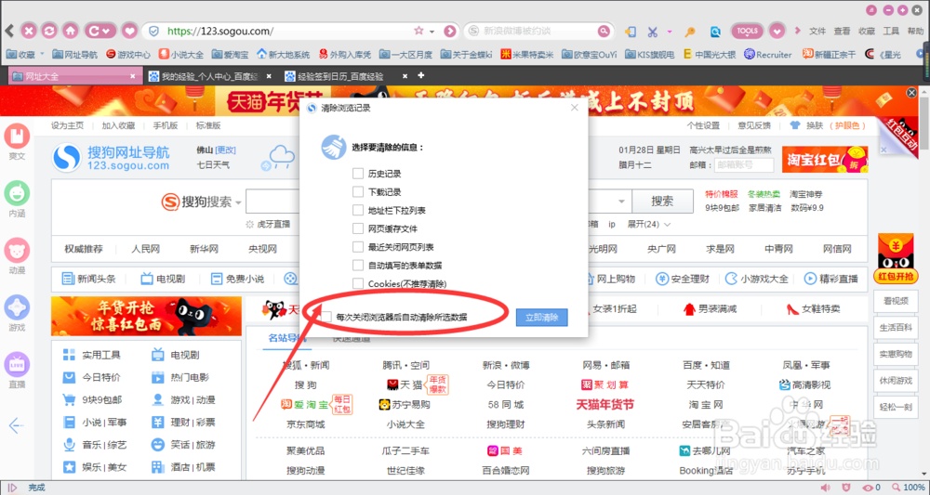The height and width of the screenshot is (495, 930).
Task: Click 更改 to change city Foshan
Action: tap(225, 150)
